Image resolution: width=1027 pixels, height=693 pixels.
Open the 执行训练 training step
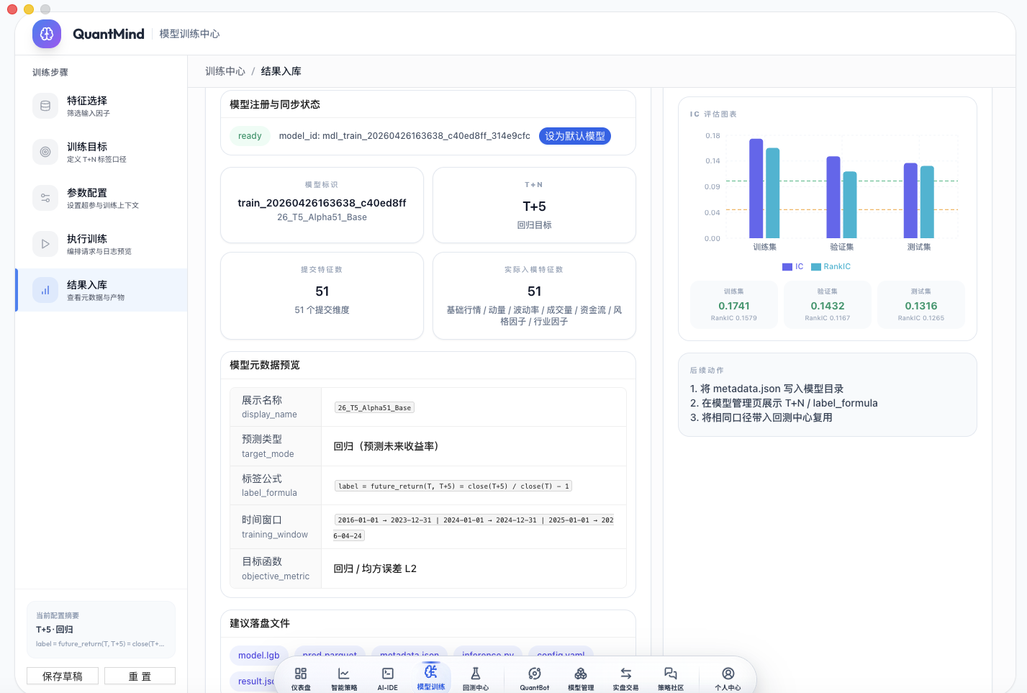click(x=101, y=244)
